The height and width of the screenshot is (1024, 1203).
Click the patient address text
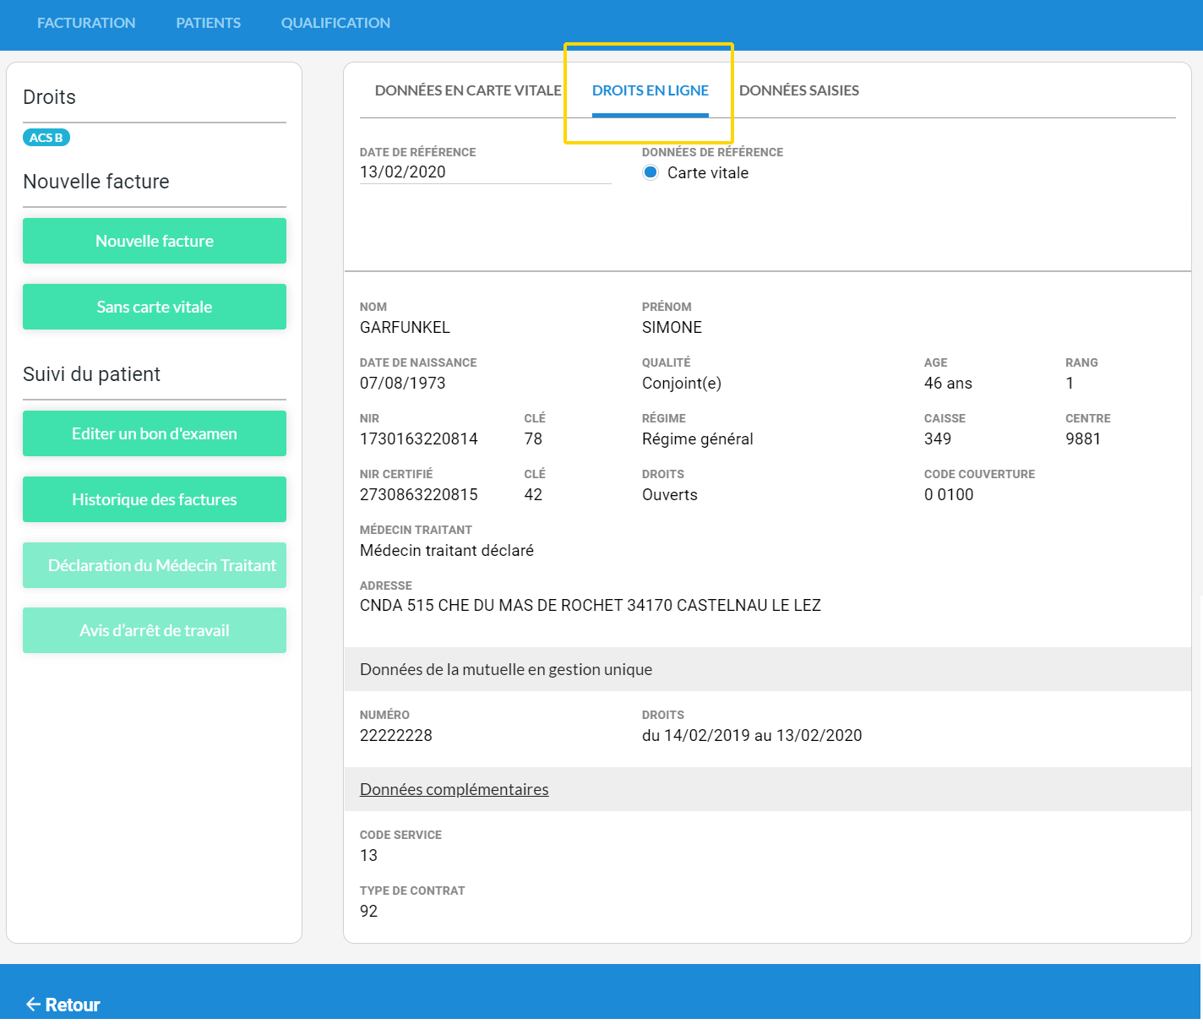pyautogui.click(x=590, y=605)
